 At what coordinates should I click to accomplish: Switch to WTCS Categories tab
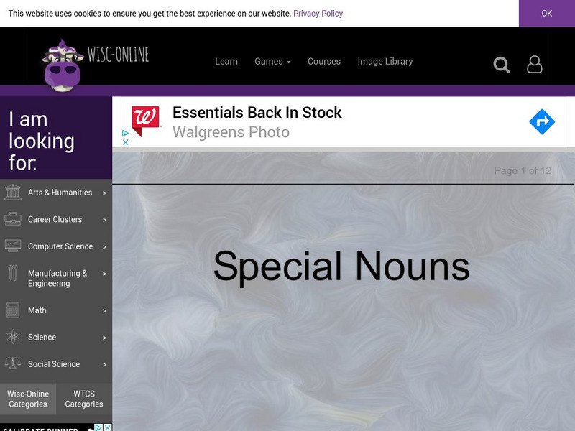[x=84, y=399]
